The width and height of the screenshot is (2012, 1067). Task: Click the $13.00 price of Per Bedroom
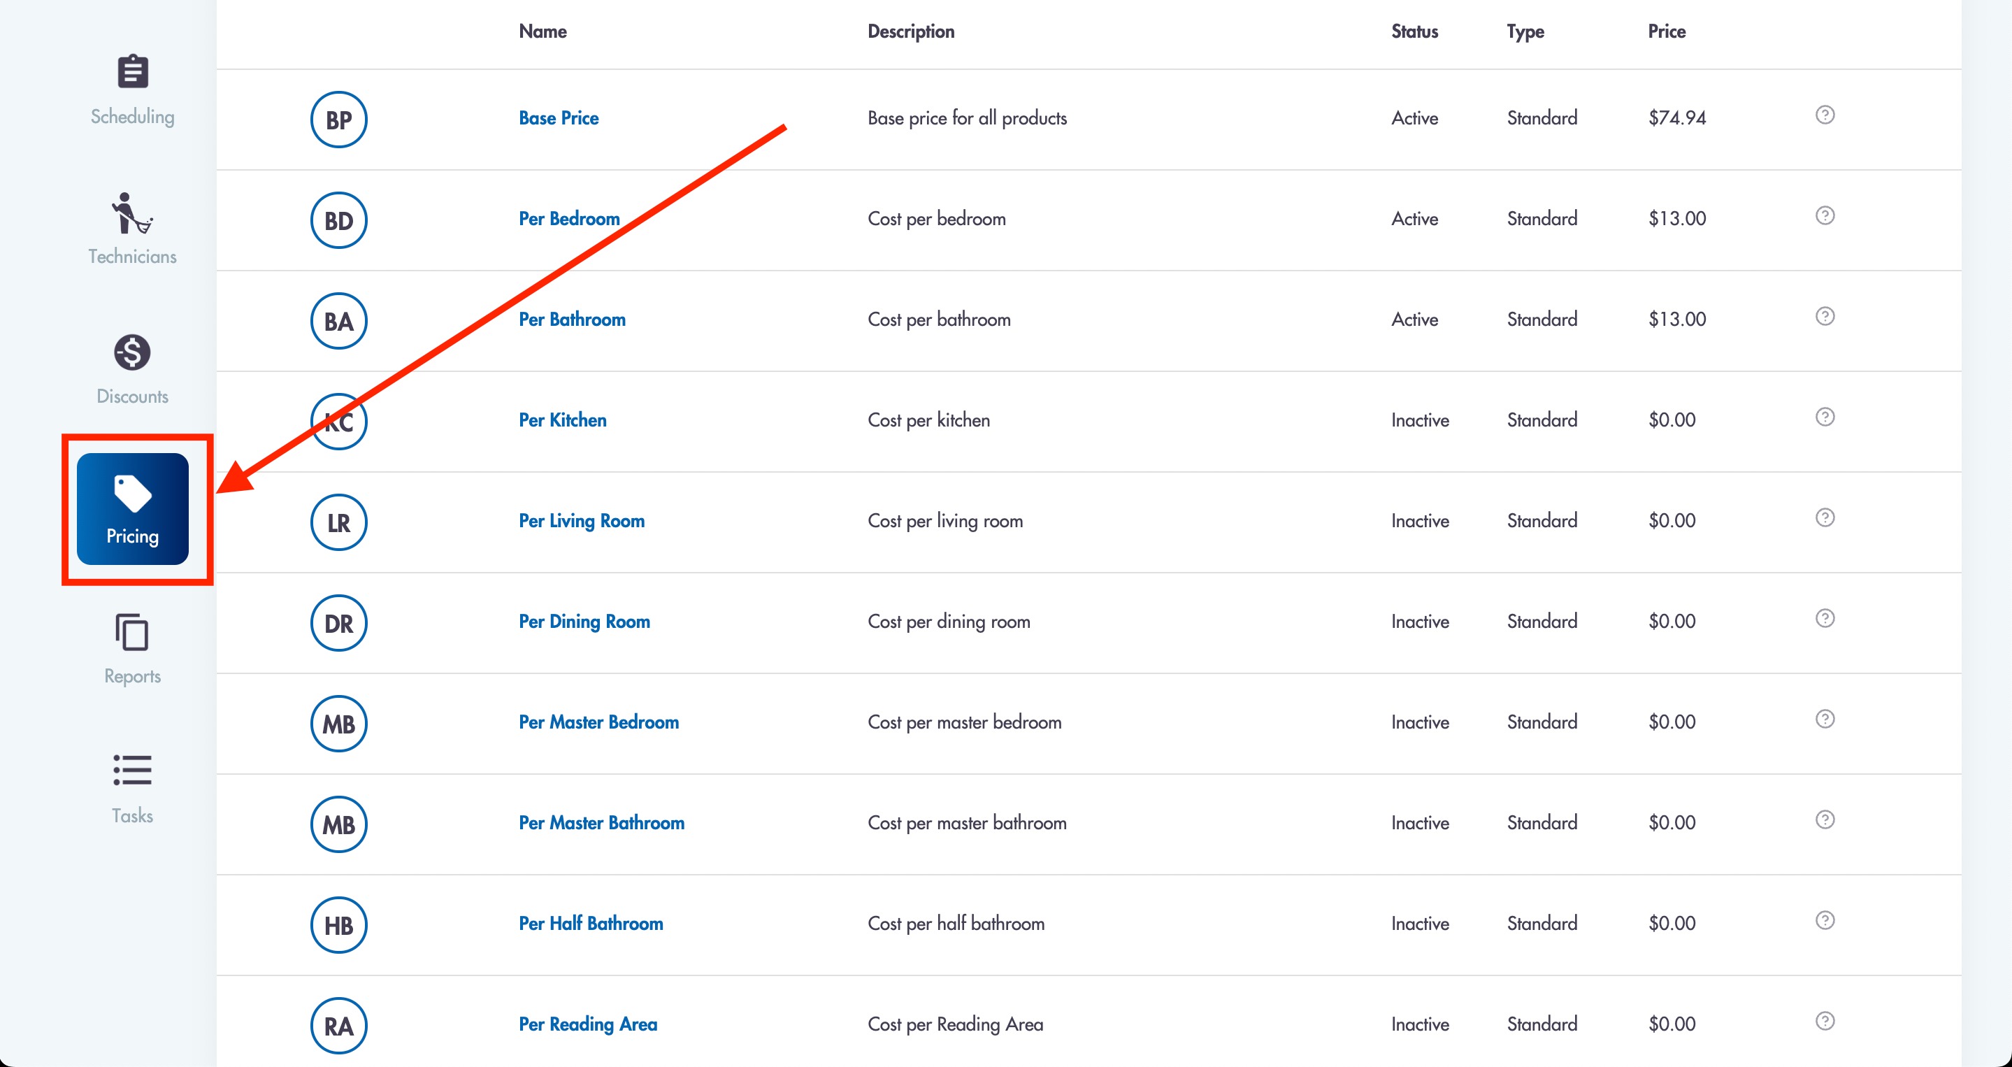coord(1677,219)
